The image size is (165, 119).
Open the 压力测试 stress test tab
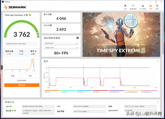click(143, 7)
